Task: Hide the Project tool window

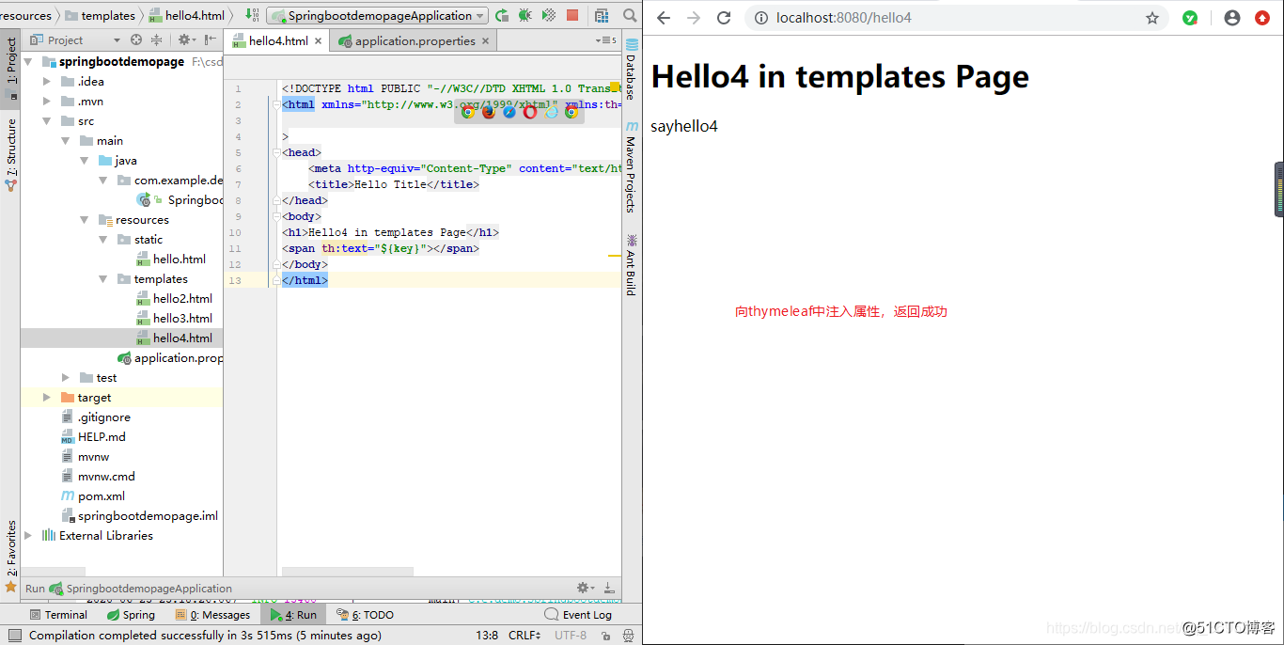Action: coord(211,40)
